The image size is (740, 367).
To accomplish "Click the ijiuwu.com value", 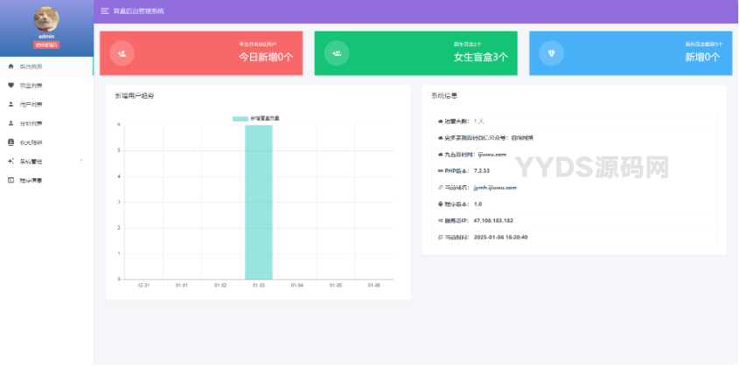I will [x=492, y=155].
